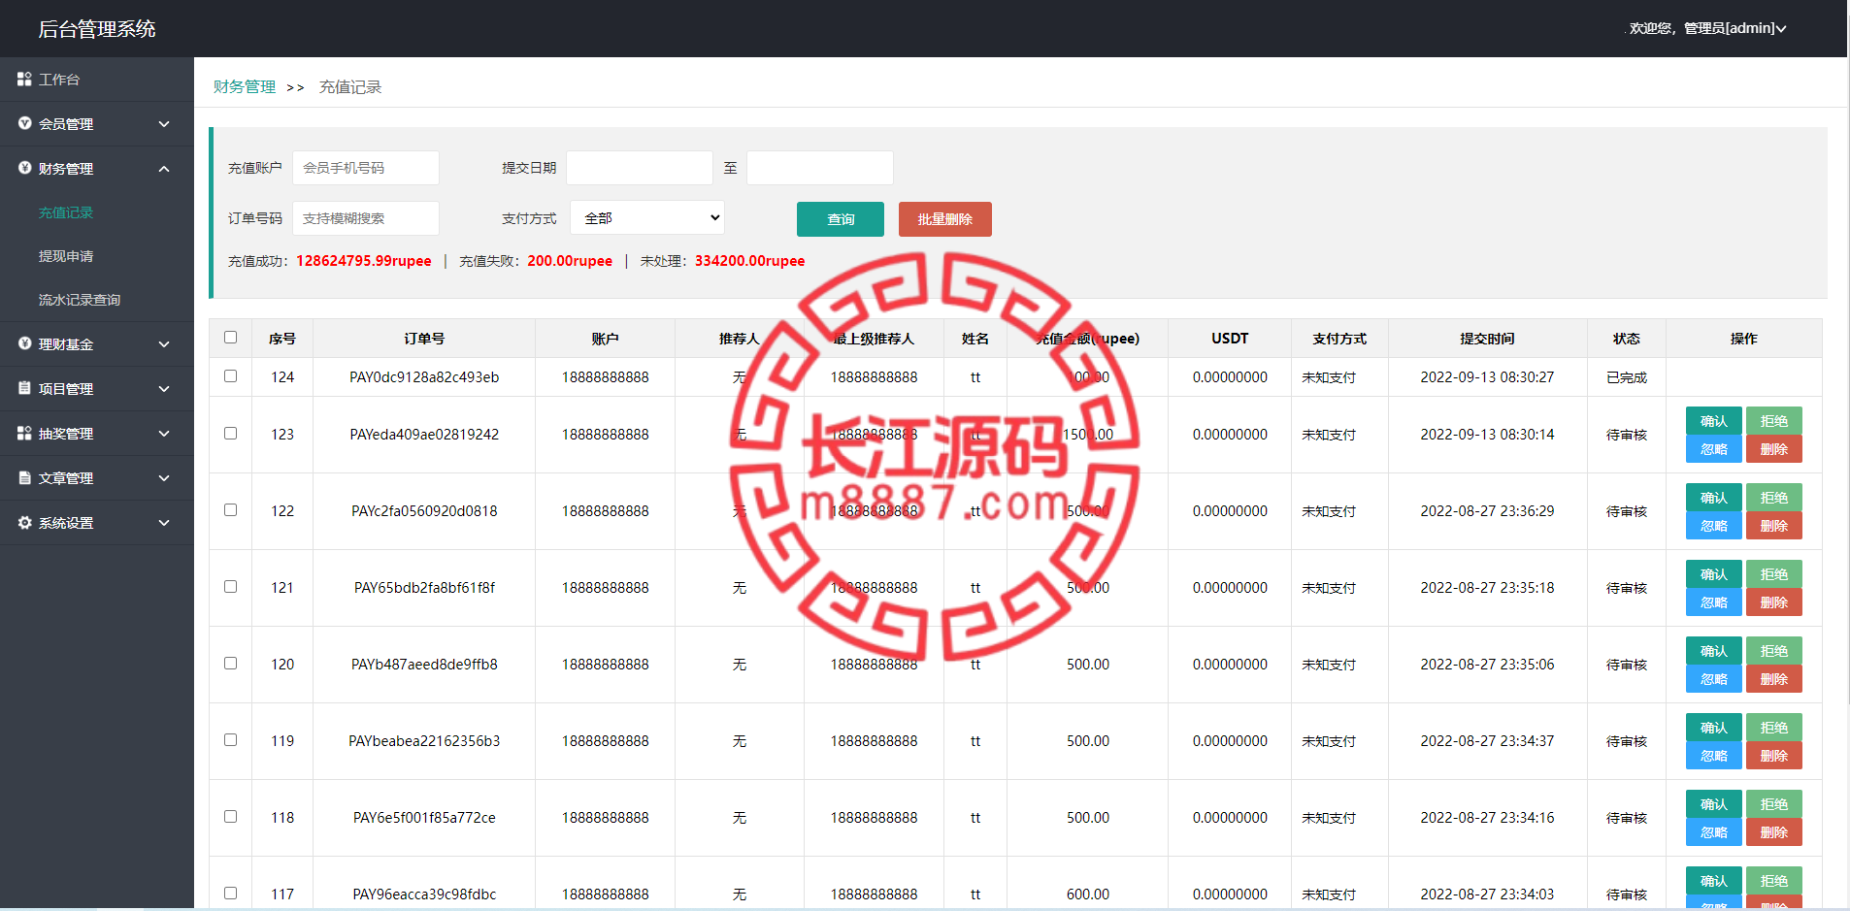Click the 财务管理 sidebar icon

pos(24,168)
